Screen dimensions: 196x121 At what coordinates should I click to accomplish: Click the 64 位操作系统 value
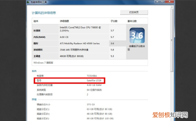coord(94,90)
